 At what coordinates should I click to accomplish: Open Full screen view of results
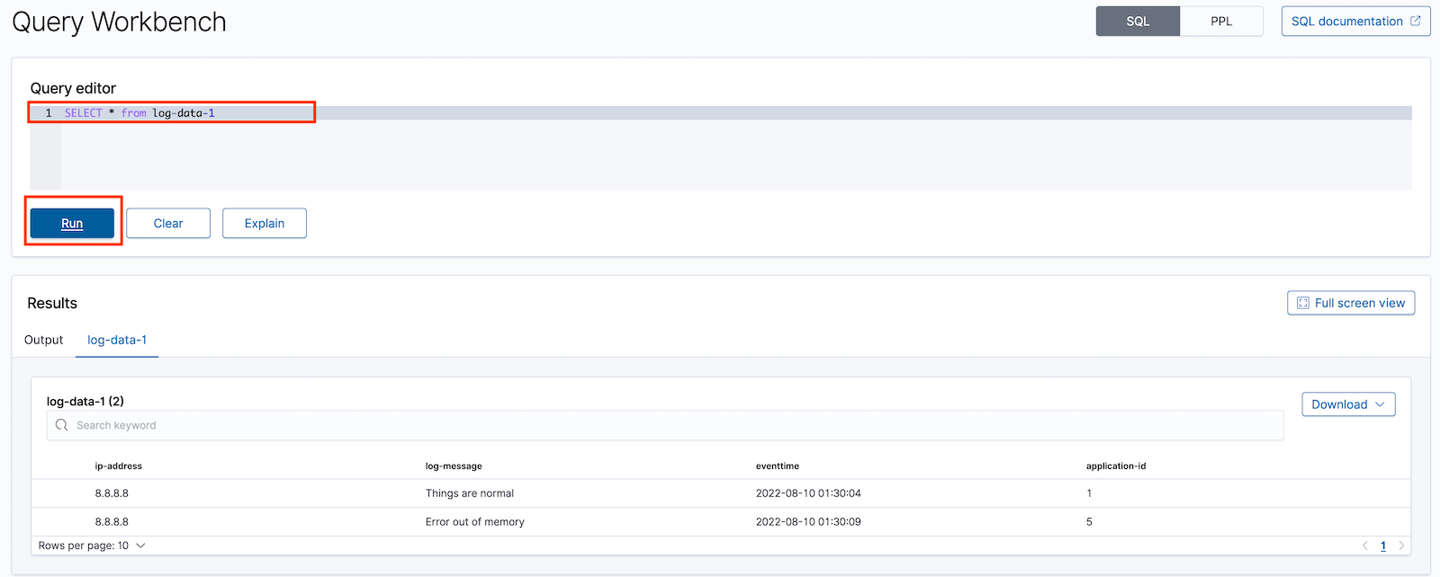1351,303
